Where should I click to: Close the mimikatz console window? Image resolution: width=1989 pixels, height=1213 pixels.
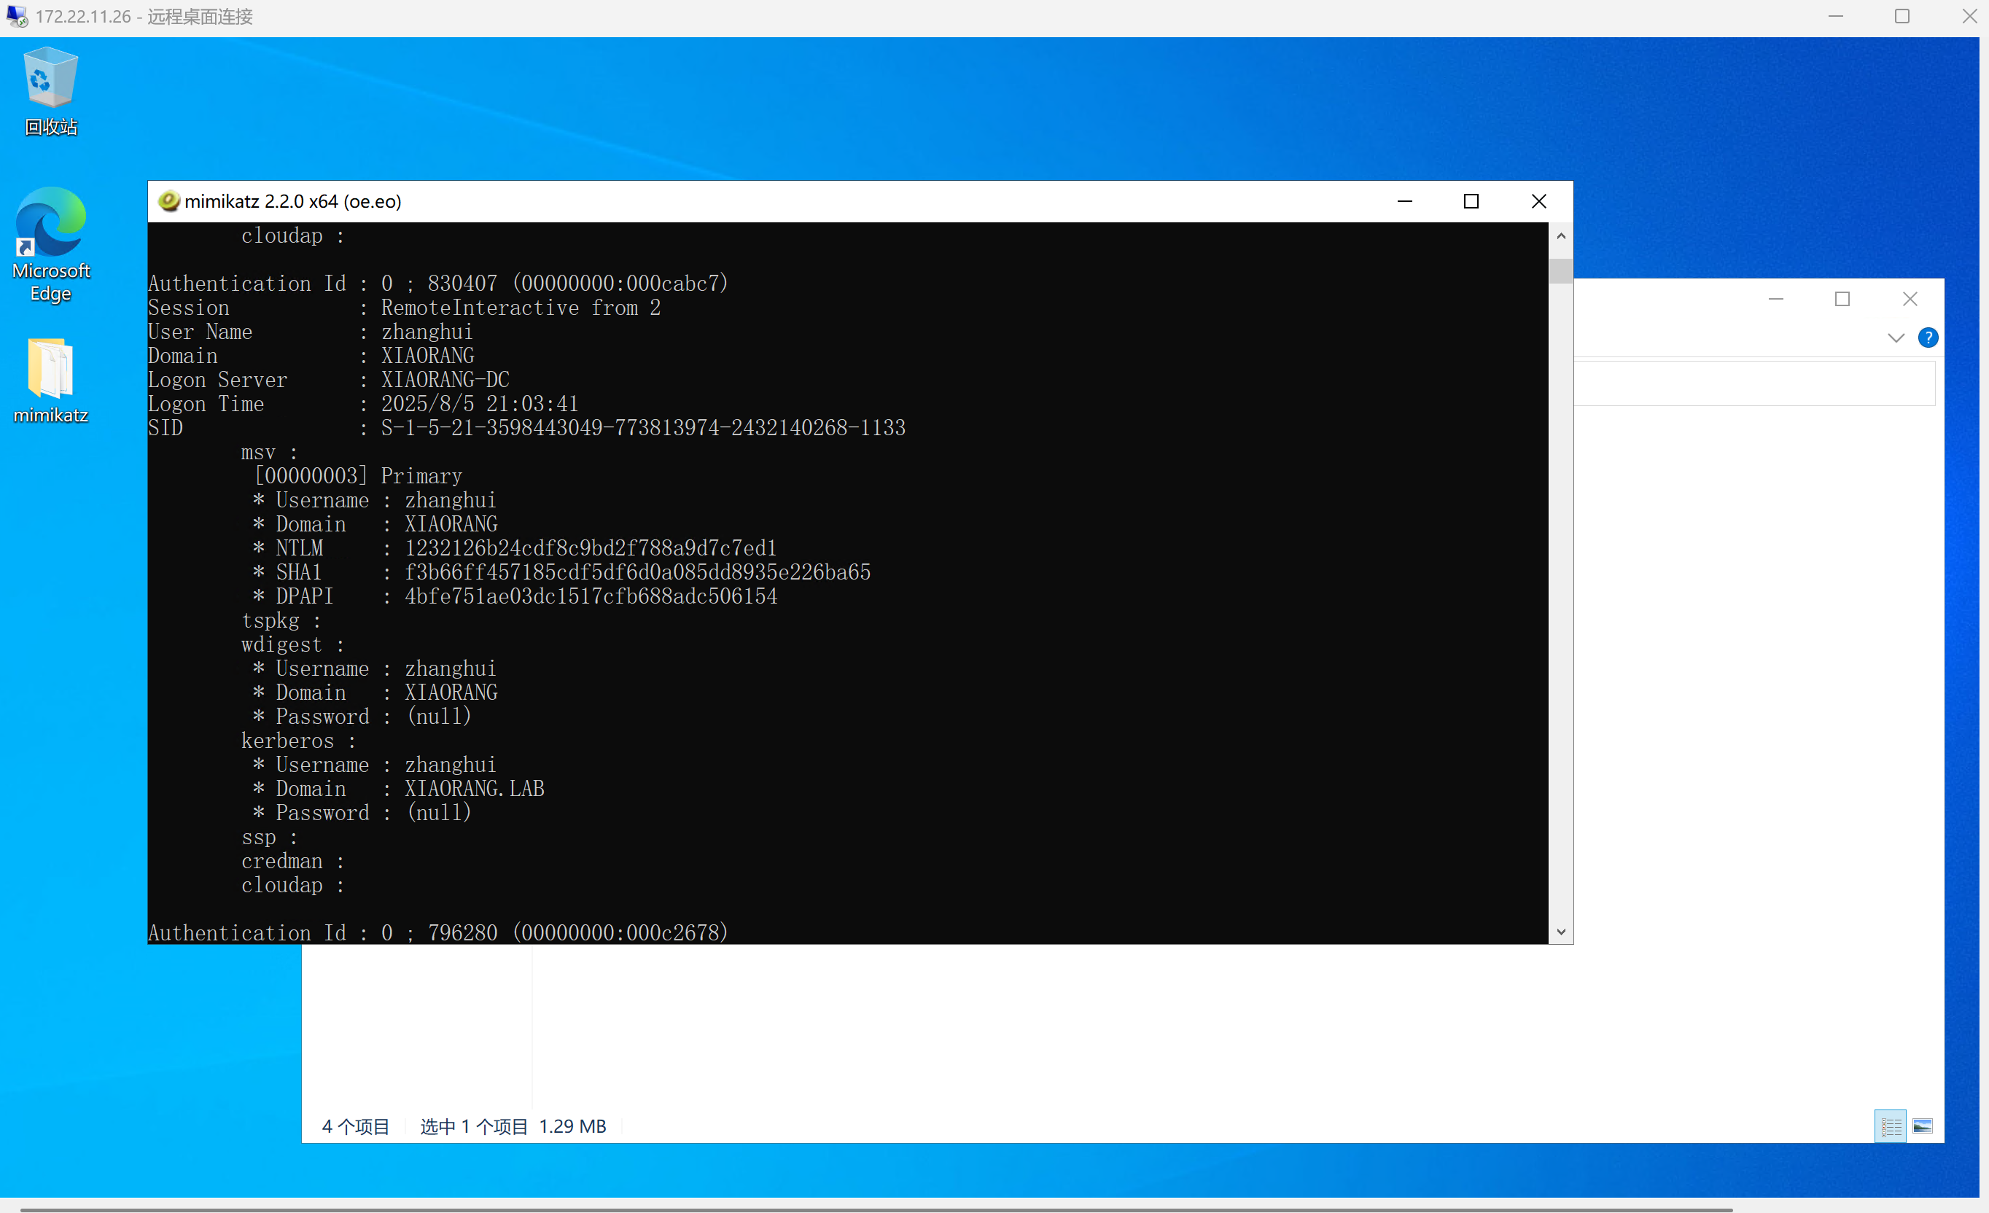(1538, 201)
